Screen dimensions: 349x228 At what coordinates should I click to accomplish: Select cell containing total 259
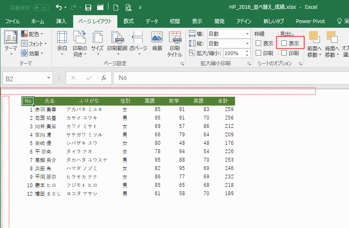click(223, 109)
